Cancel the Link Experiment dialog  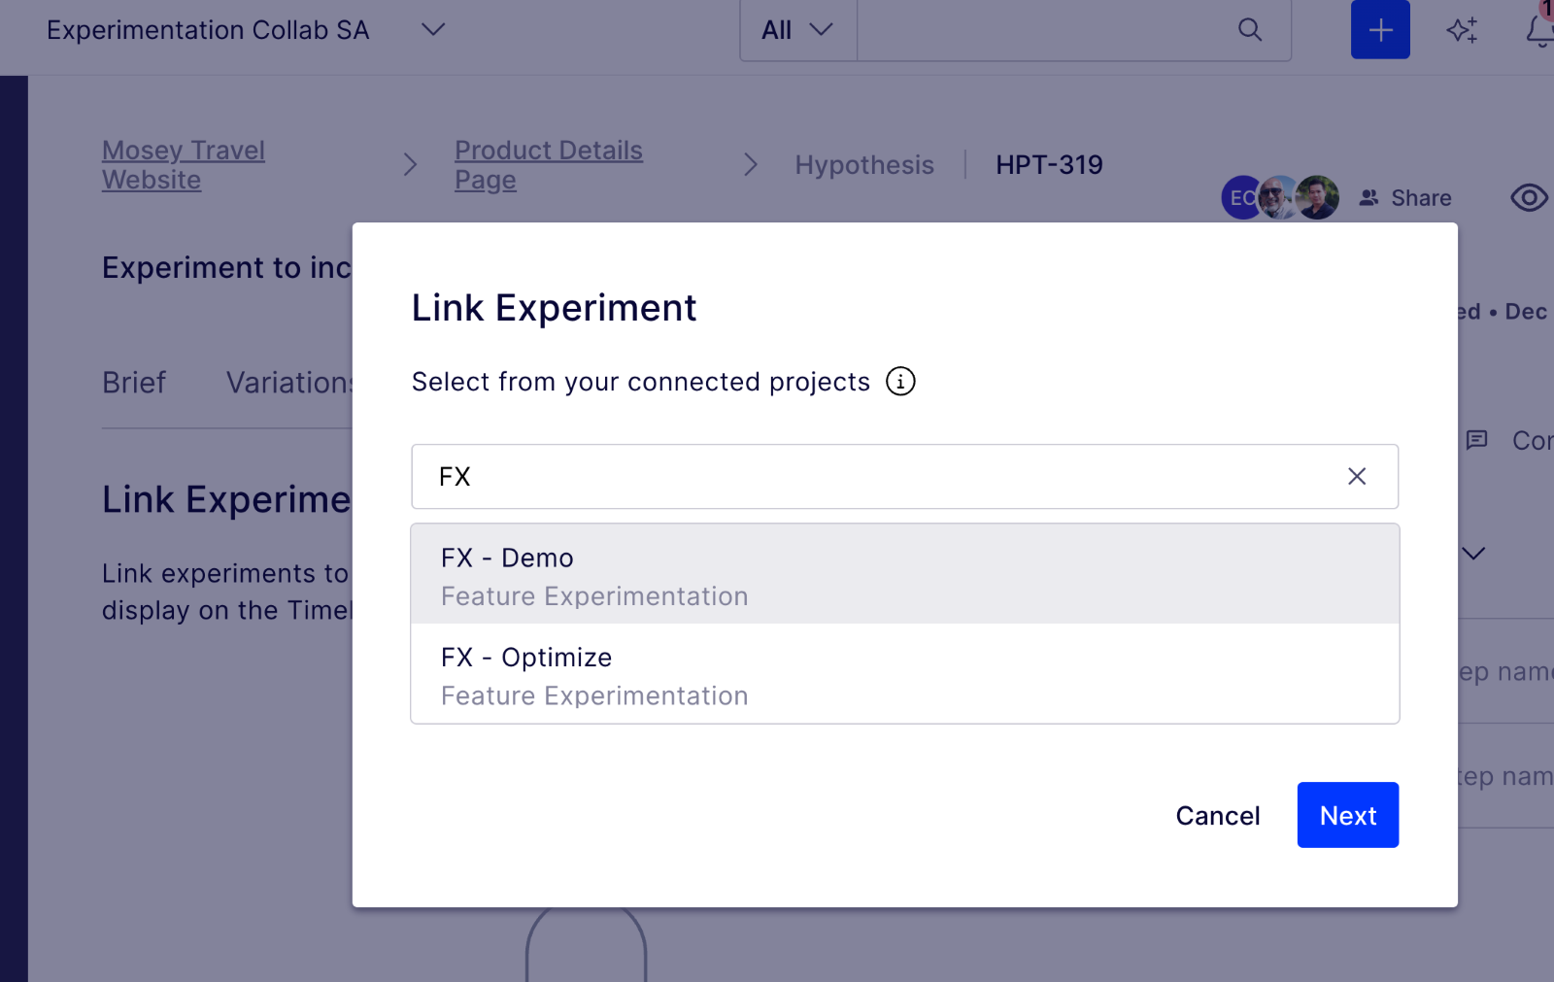click(x=1218, y=816)
